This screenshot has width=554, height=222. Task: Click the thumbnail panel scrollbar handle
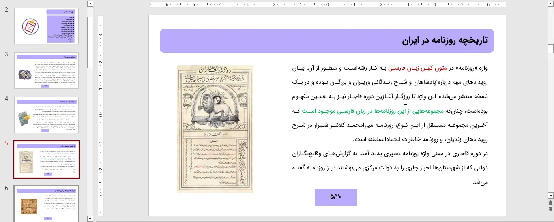[x=90, y=42]
